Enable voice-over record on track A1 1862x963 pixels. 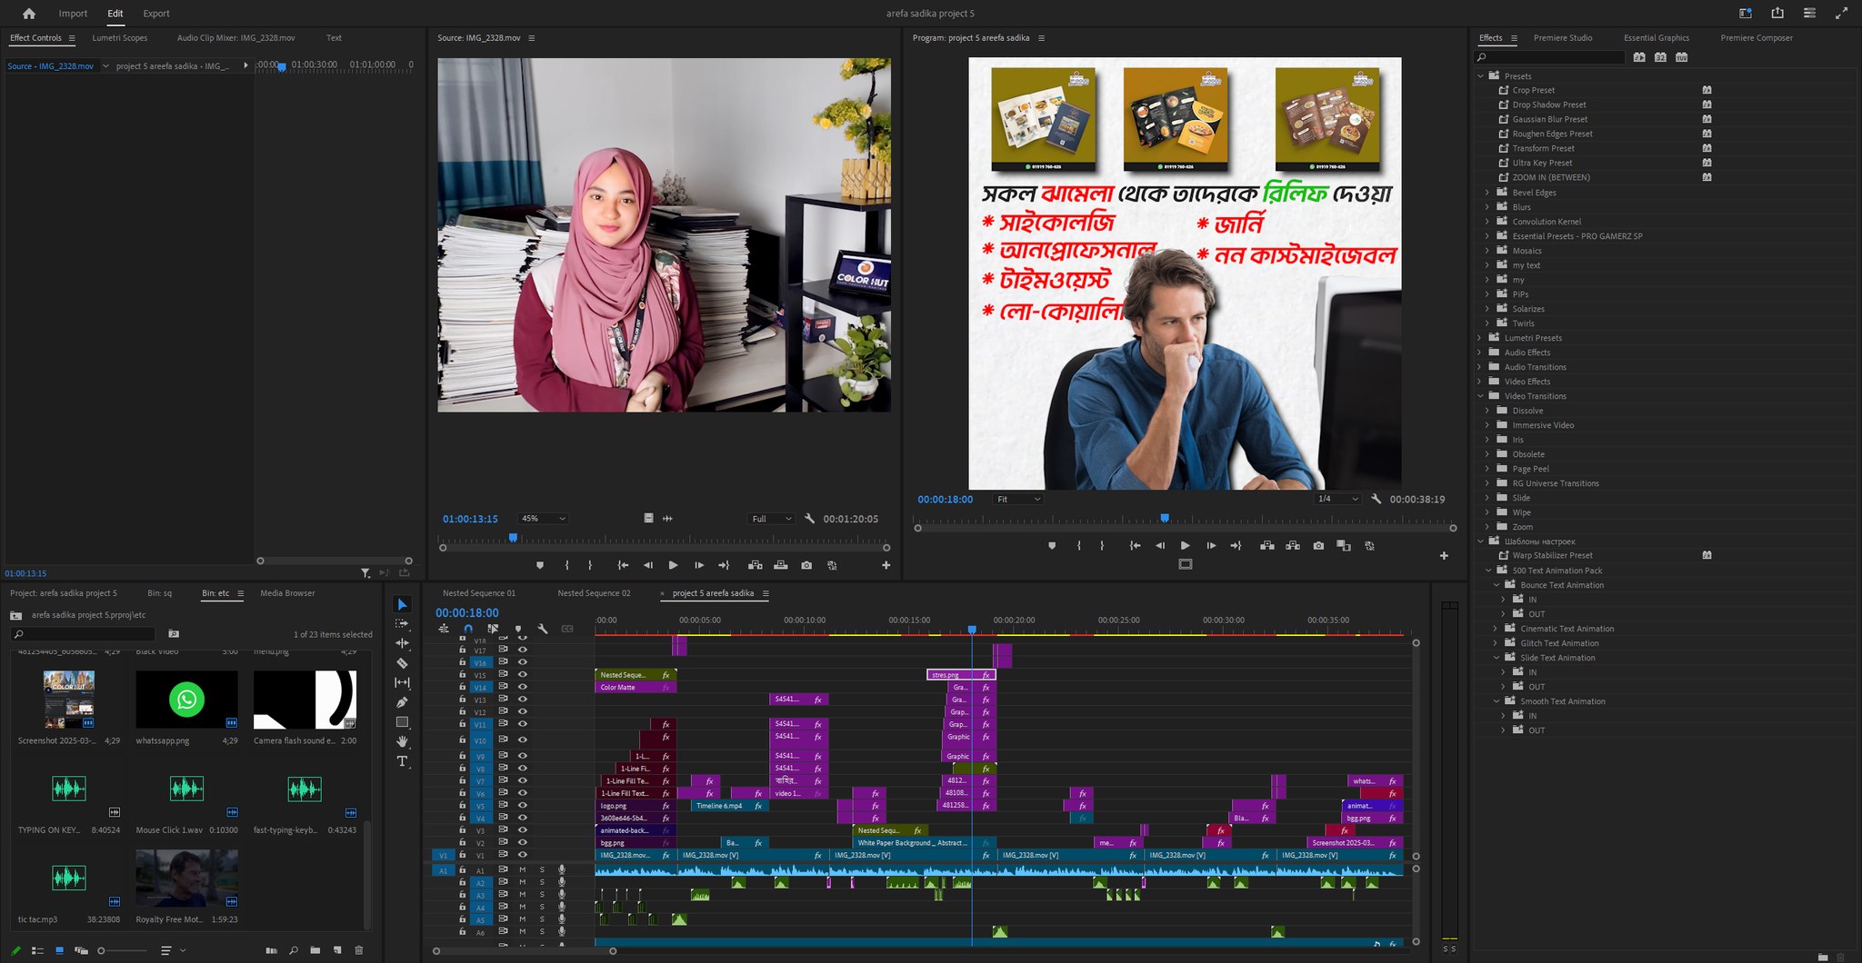562,869
